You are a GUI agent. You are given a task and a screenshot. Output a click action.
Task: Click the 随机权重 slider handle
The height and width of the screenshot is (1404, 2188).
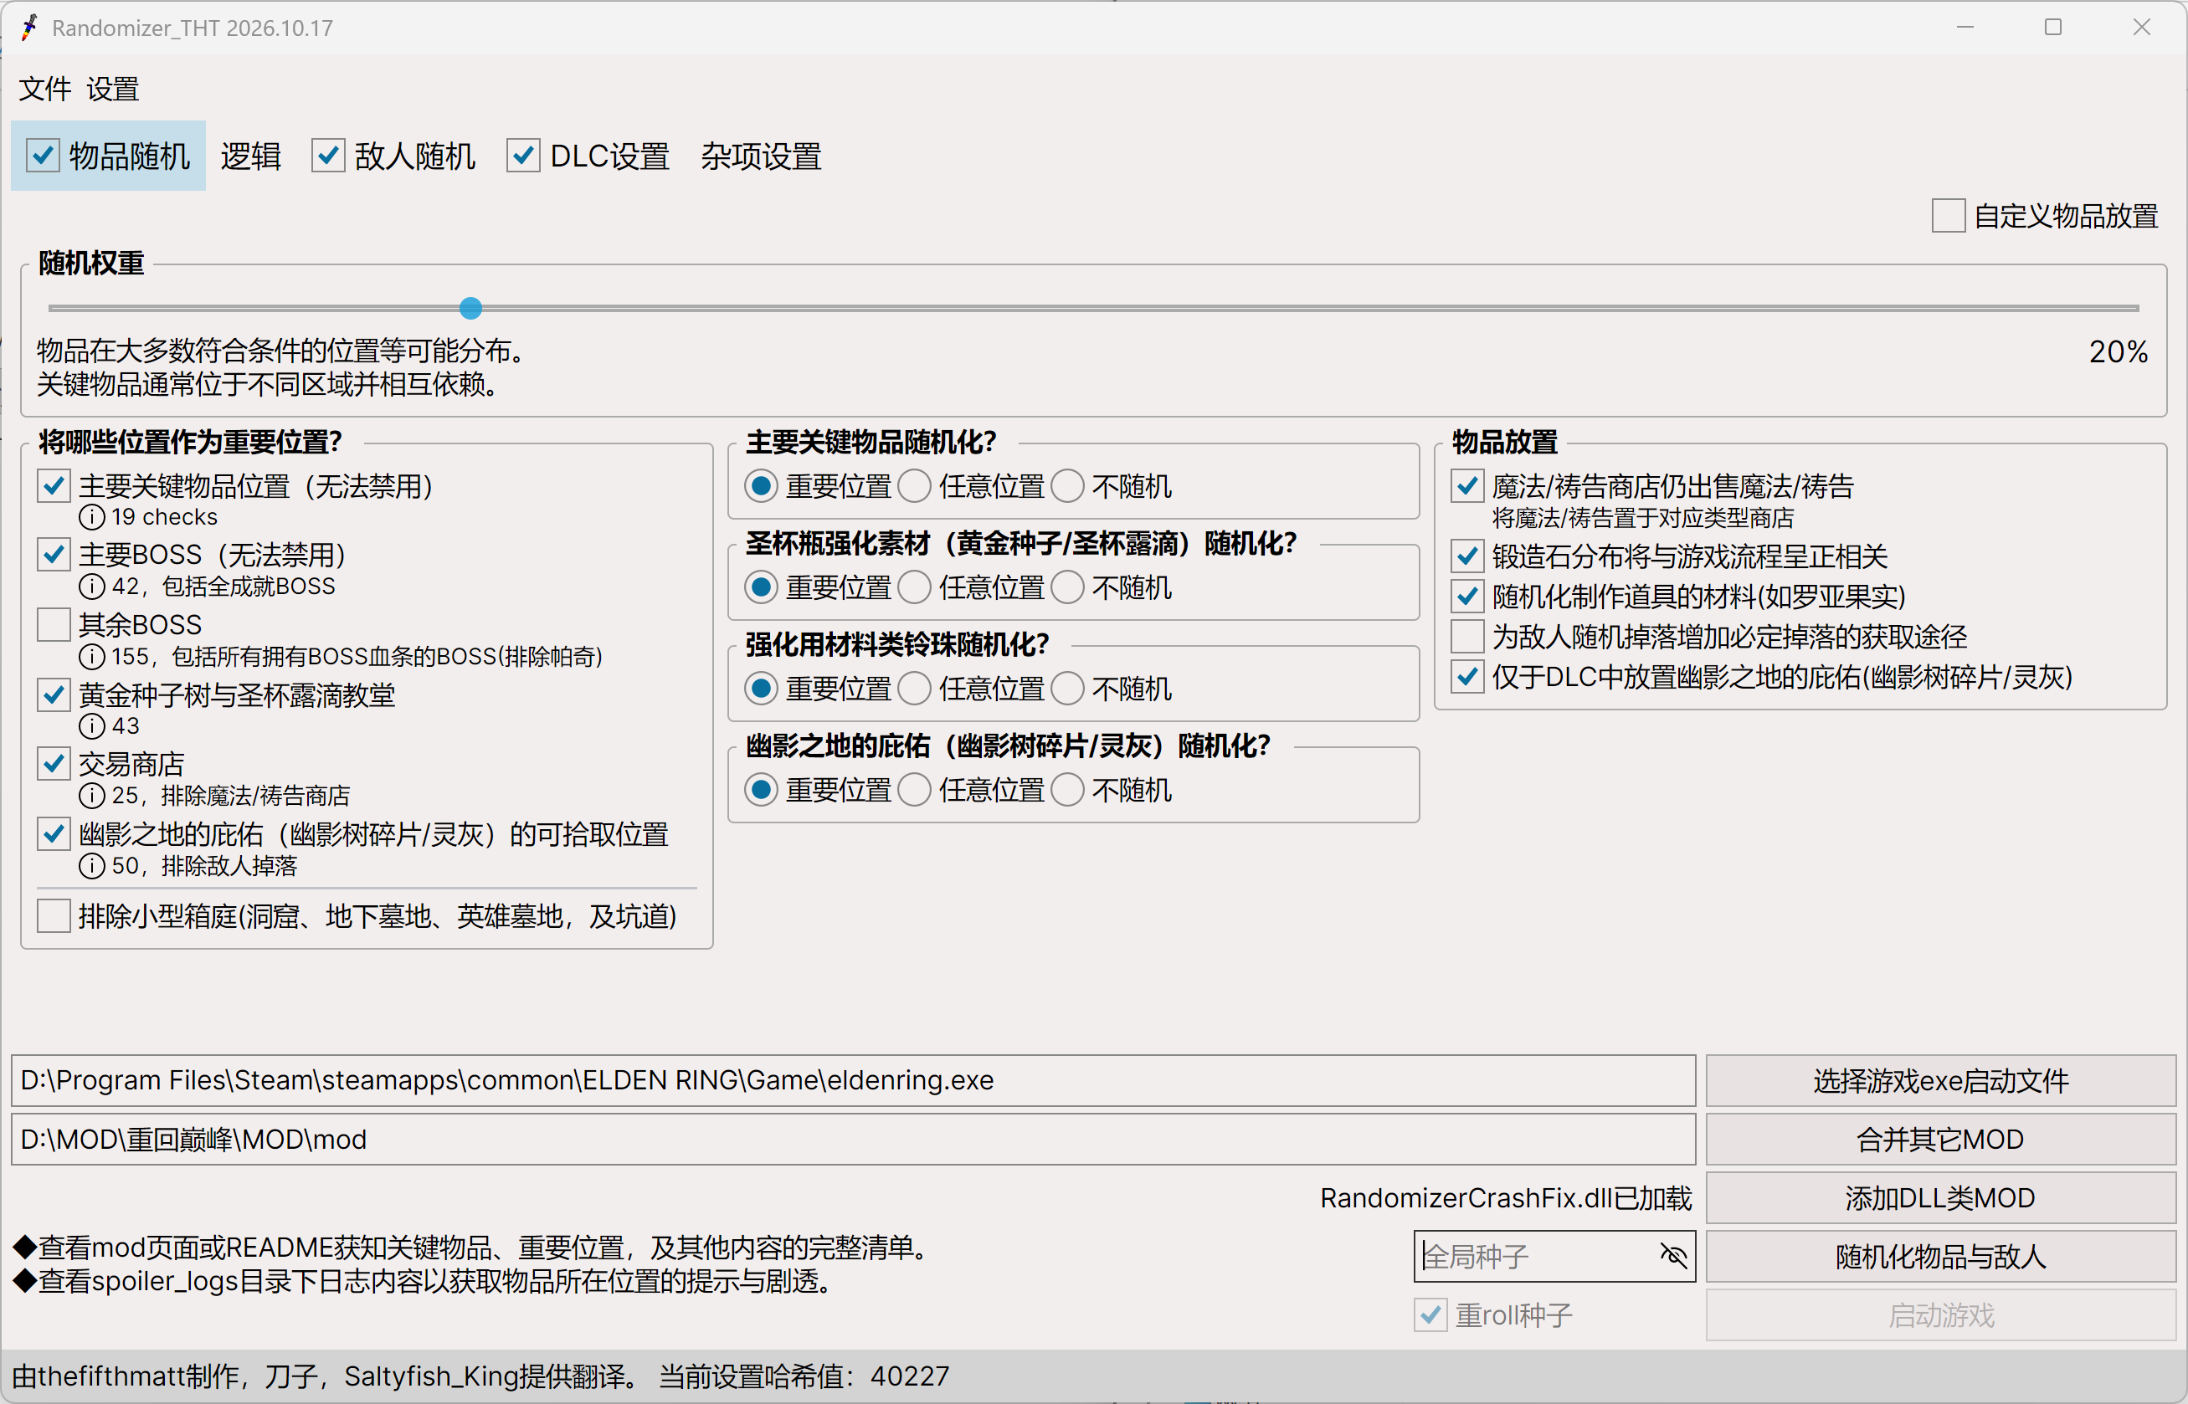[x=470, y=308]
